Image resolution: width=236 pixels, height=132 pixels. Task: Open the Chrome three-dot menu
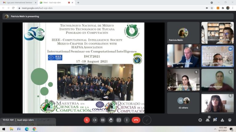pos(233,8)
